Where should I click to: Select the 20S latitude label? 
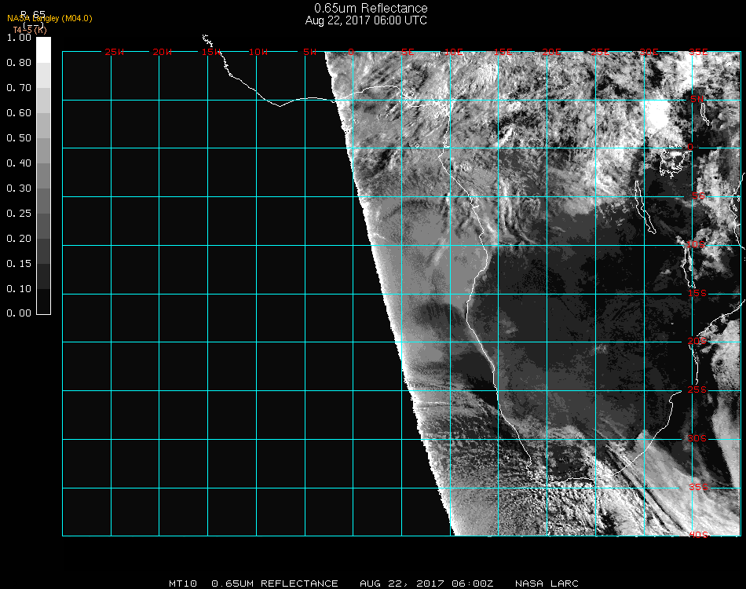click(697, 342)
